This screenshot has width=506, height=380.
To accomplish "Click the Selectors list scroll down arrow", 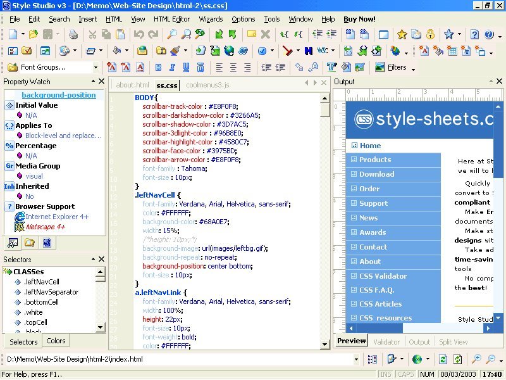I will 101,327.
